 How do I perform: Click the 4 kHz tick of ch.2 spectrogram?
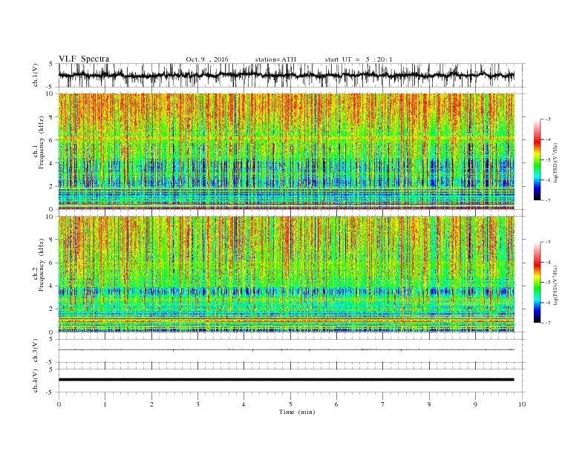point(52,286)
